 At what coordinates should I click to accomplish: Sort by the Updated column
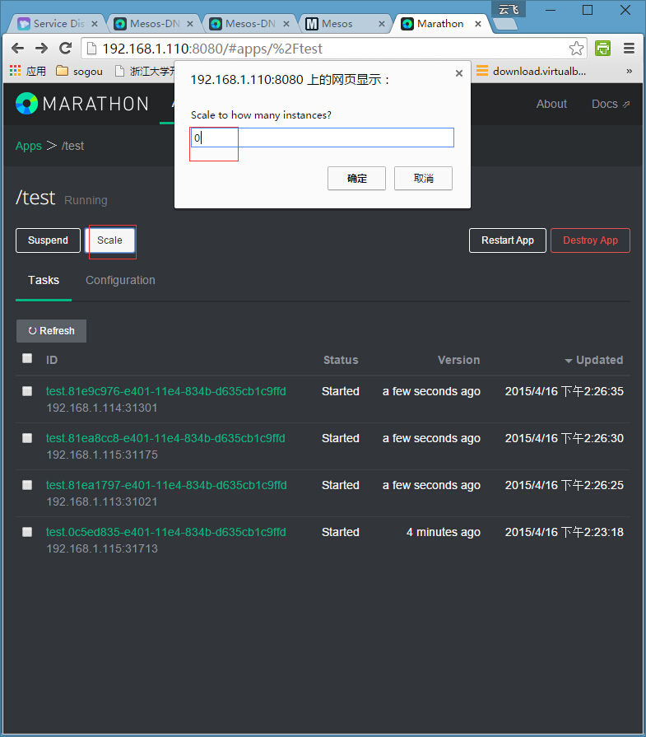(594, 360)
